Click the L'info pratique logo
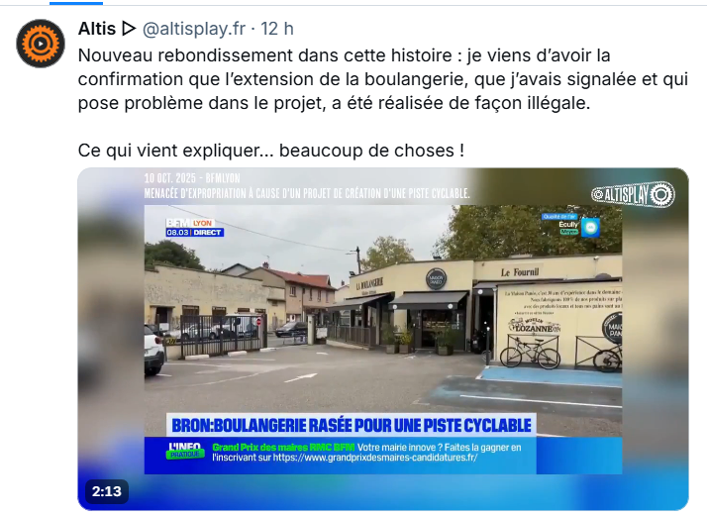 click(185, 451)
